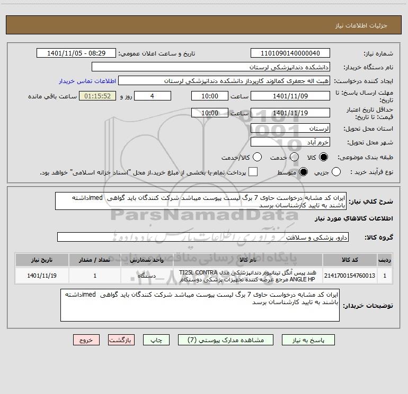Click the city field خرم آباد
Screen dimensions: 408x394
point(290,142)
